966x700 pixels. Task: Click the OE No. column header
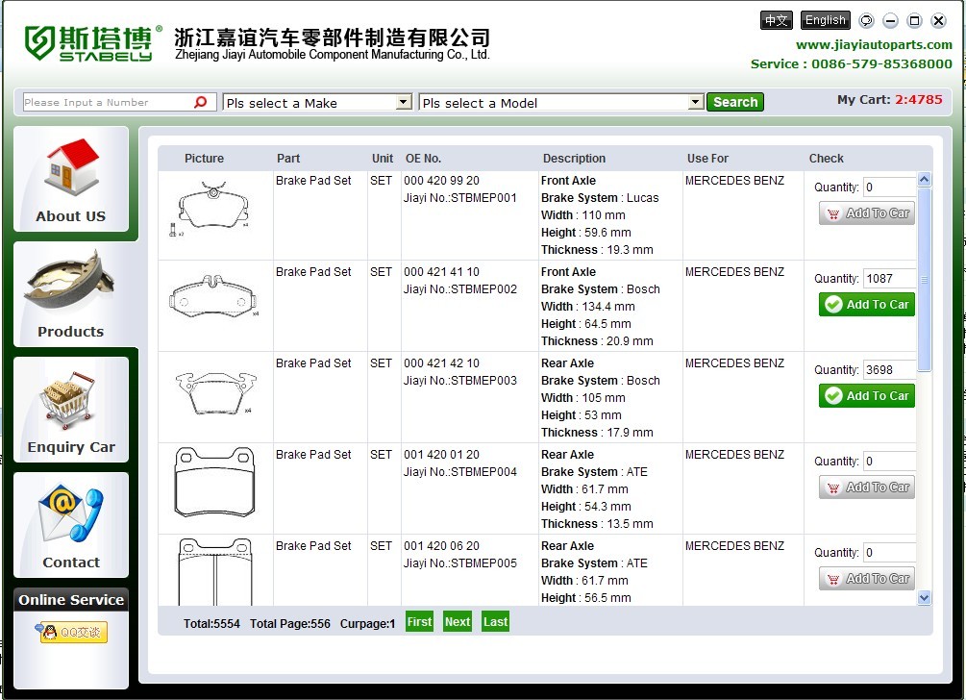point(423,159)
